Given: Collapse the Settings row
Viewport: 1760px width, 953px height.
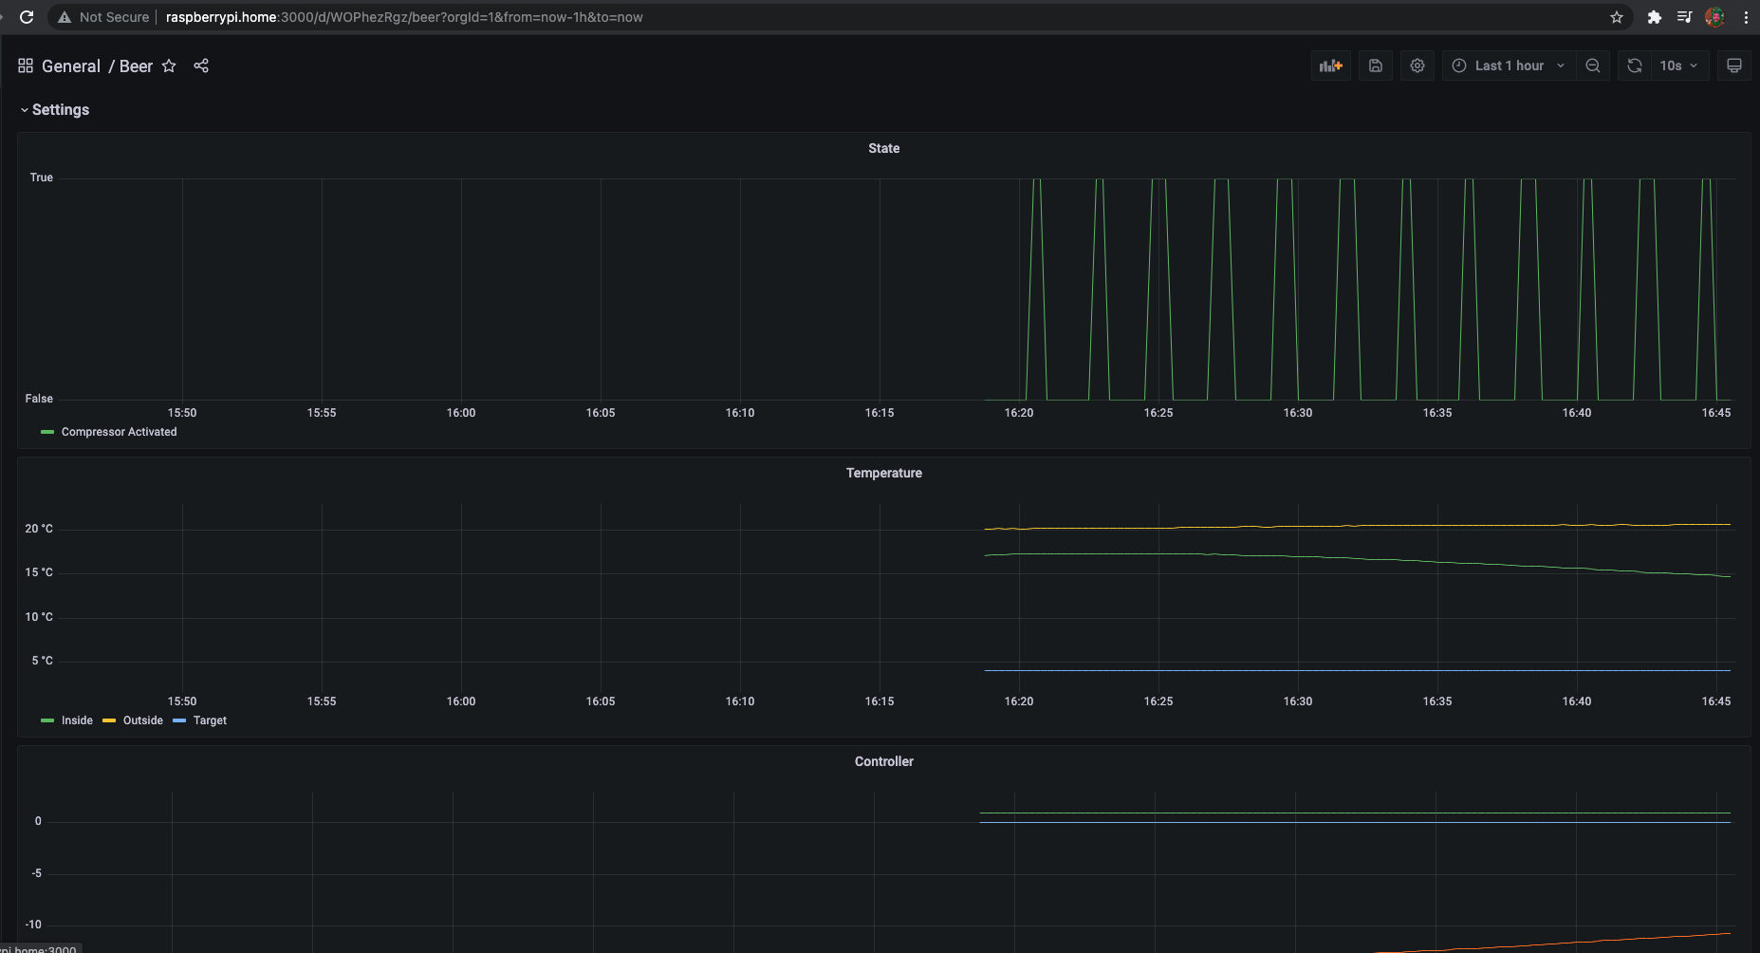Looking at the screenshot, I should pos(55,110).
